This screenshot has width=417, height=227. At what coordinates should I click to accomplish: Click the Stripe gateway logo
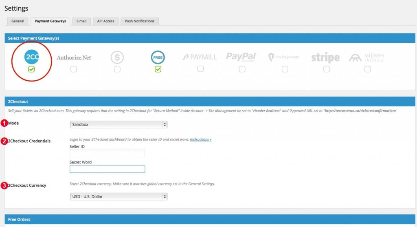click(325, 57)
